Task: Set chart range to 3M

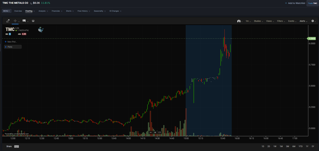Action: [287, 146]
